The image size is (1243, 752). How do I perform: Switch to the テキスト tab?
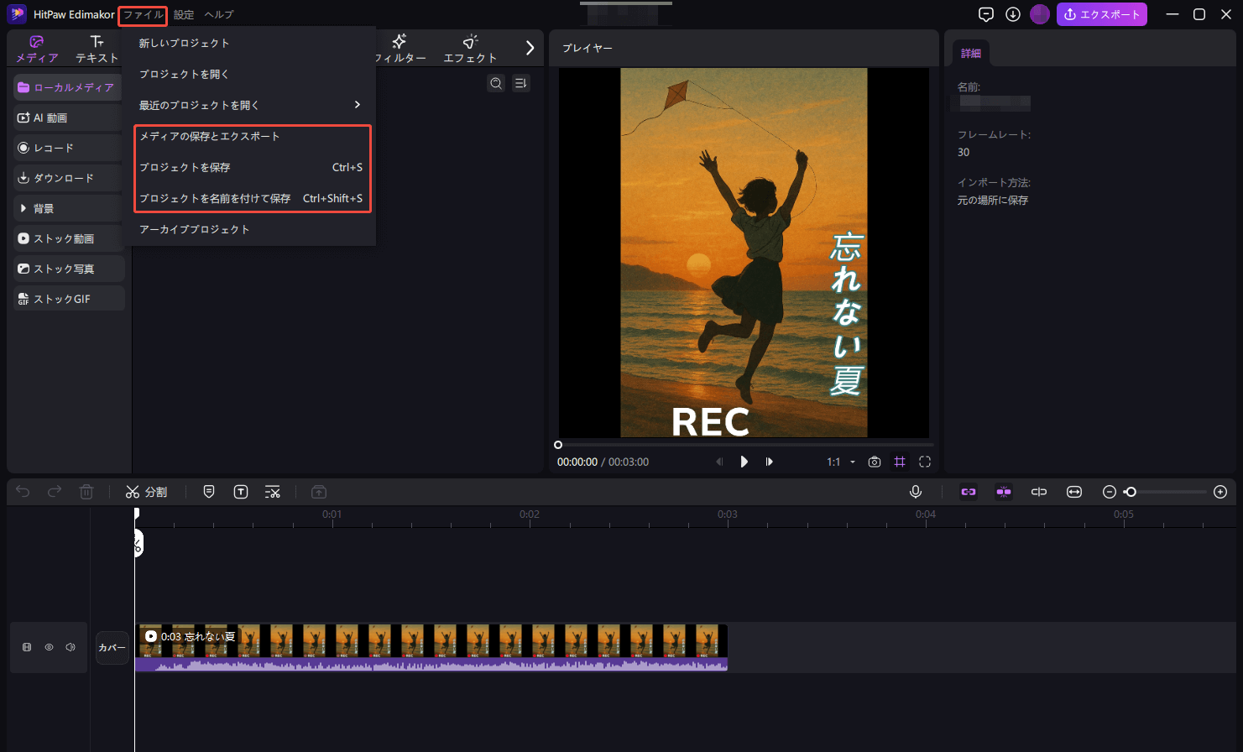click(x=97, y=50)
